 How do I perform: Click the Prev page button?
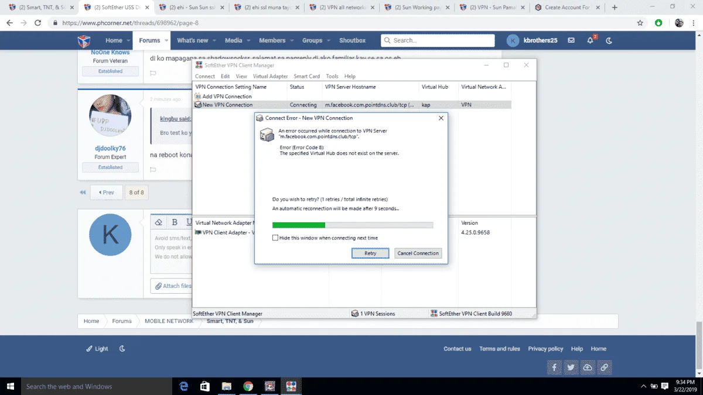107,192
